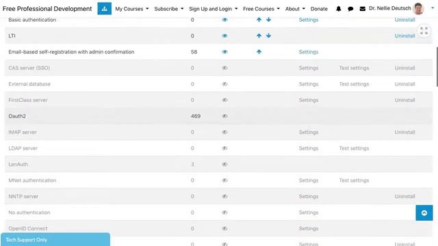Open Basic authentication Settings
438x246 pixels.
309,20
